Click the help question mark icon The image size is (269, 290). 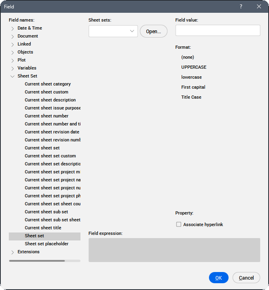(241, 6)
